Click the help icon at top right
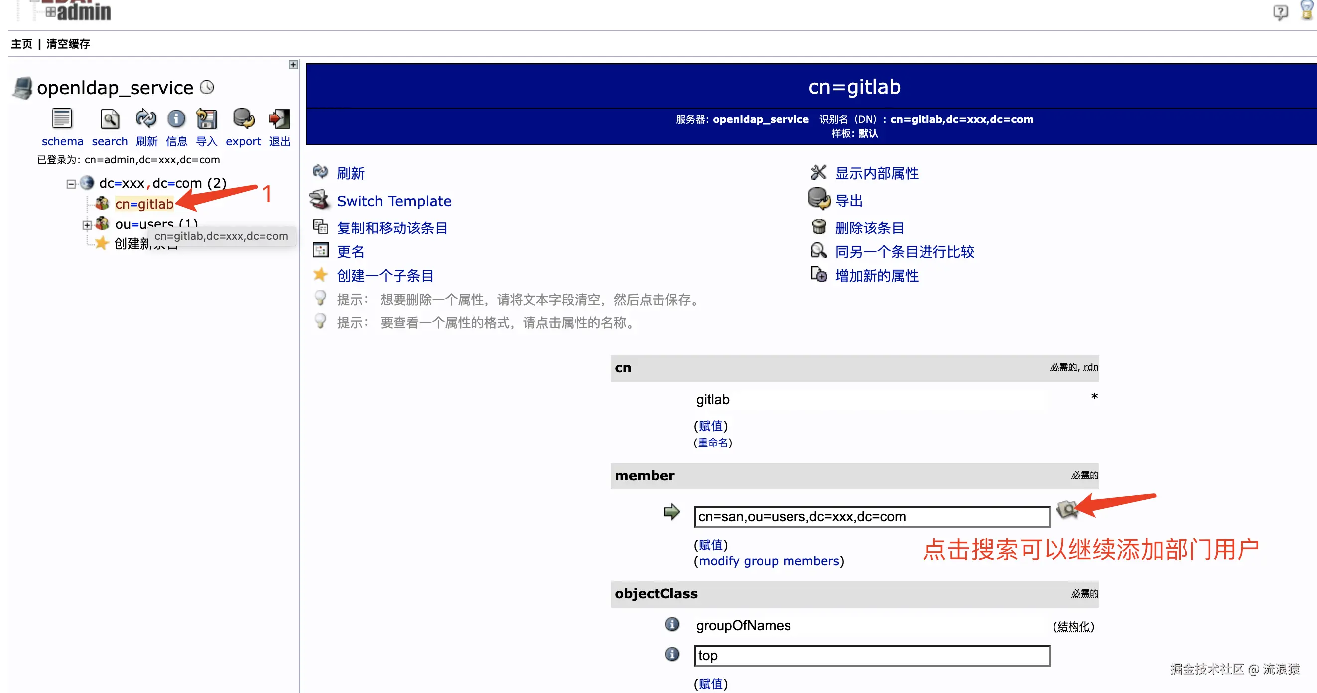 (x=1280, y=11)
